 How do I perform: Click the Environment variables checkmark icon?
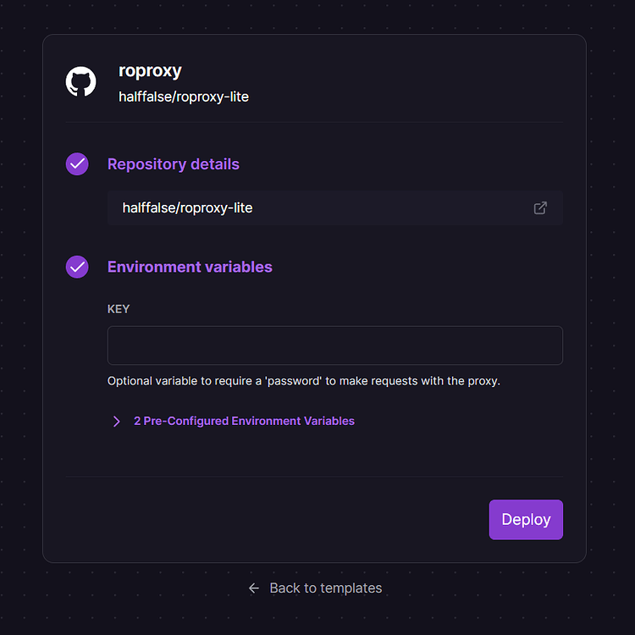[x=77, y=267]
